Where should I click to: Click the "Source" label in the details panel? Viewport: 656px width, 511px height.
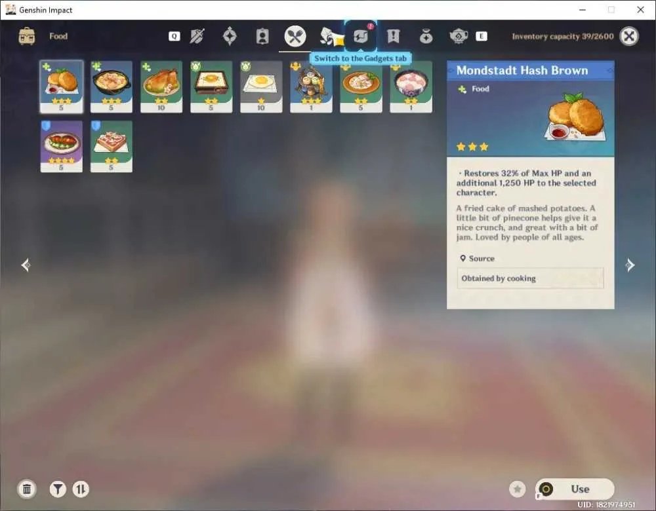click(482, 259)
